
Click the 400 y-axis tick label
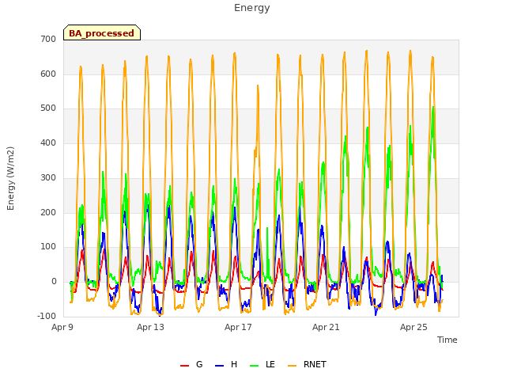[48, 142]
